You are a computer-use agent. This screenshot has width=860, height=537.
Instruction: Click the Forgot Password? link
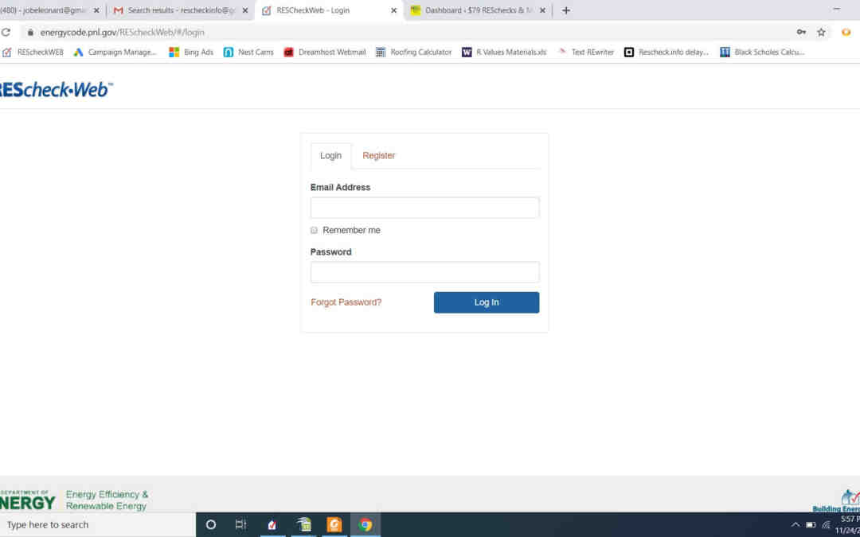click(x=346, y=302)
